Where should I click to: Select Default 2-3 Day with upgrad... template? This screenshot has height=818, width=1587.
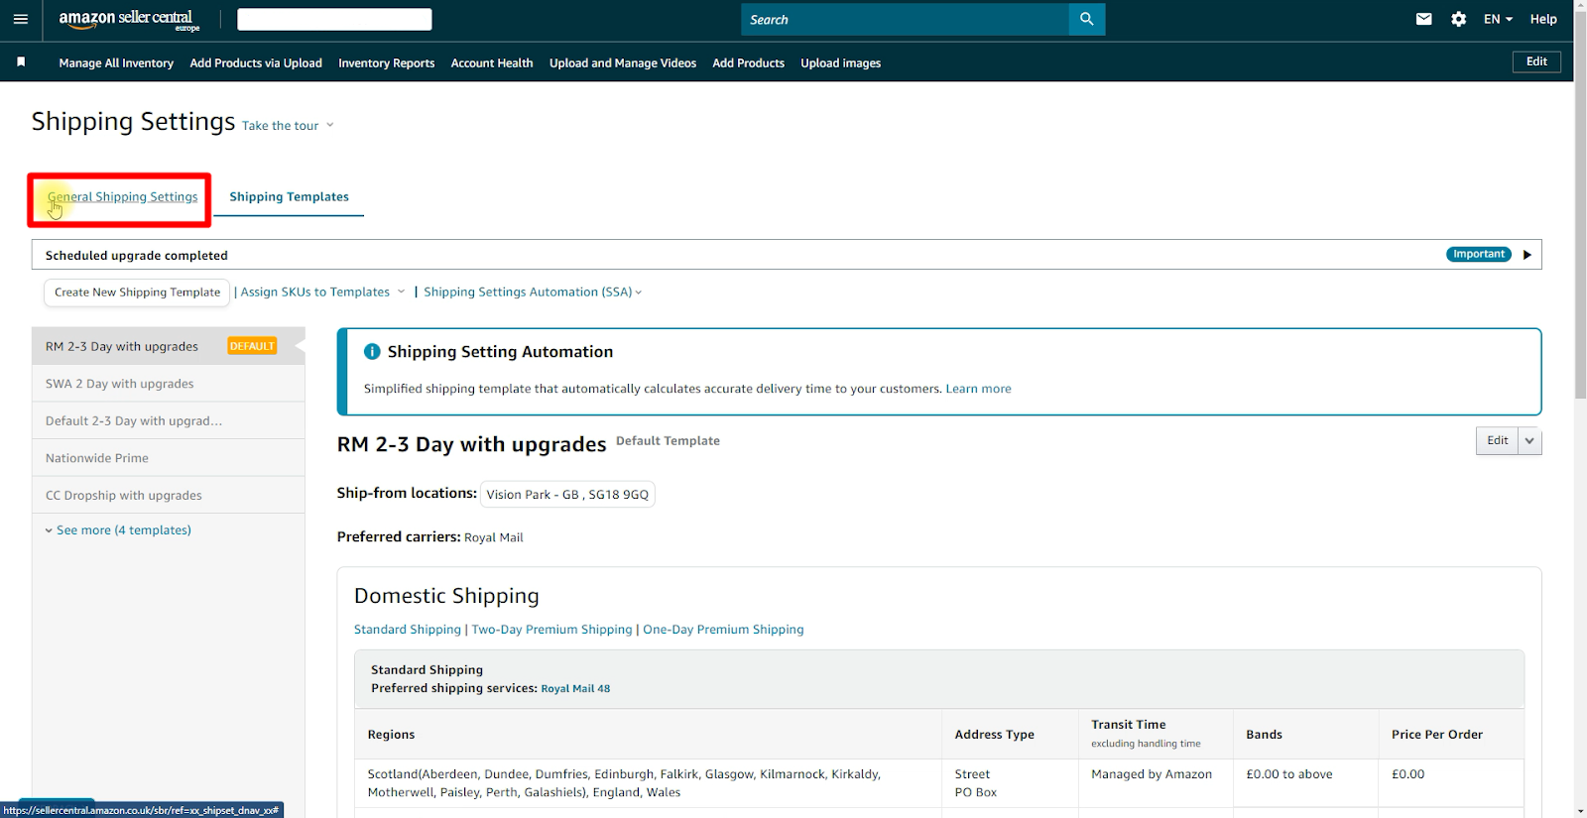click(168, 421)
